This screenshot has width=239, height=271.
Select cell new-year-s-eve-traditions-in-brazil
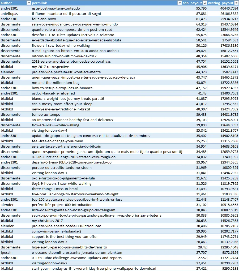(x=106, y=109)
